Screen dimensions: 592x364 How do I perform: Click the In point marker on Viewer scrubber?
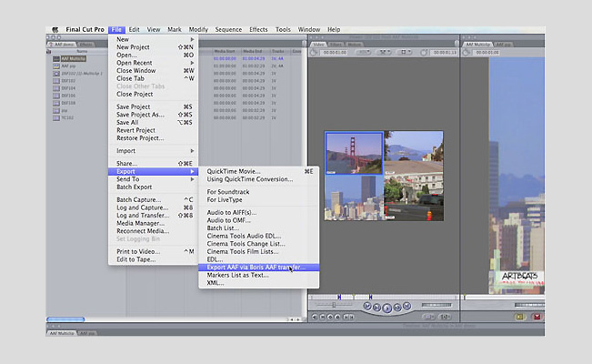pos(339,297)
